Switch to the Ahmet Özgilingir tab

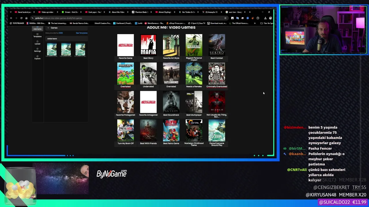click(165, 12)
